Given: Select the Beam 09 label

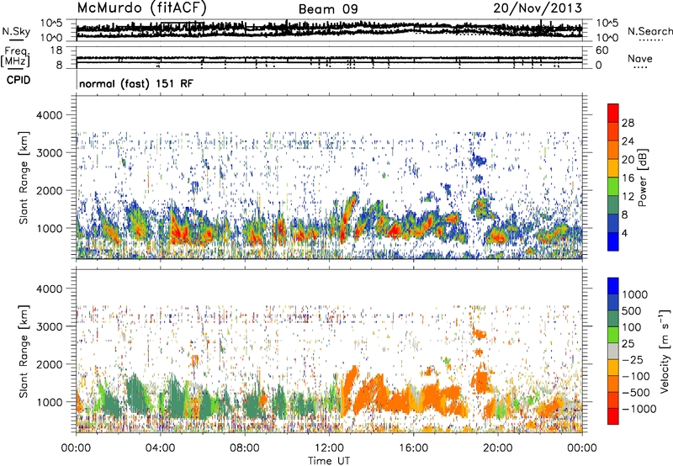Looking at the screenshot, I should pyautogui.click(x=328, y=9).
